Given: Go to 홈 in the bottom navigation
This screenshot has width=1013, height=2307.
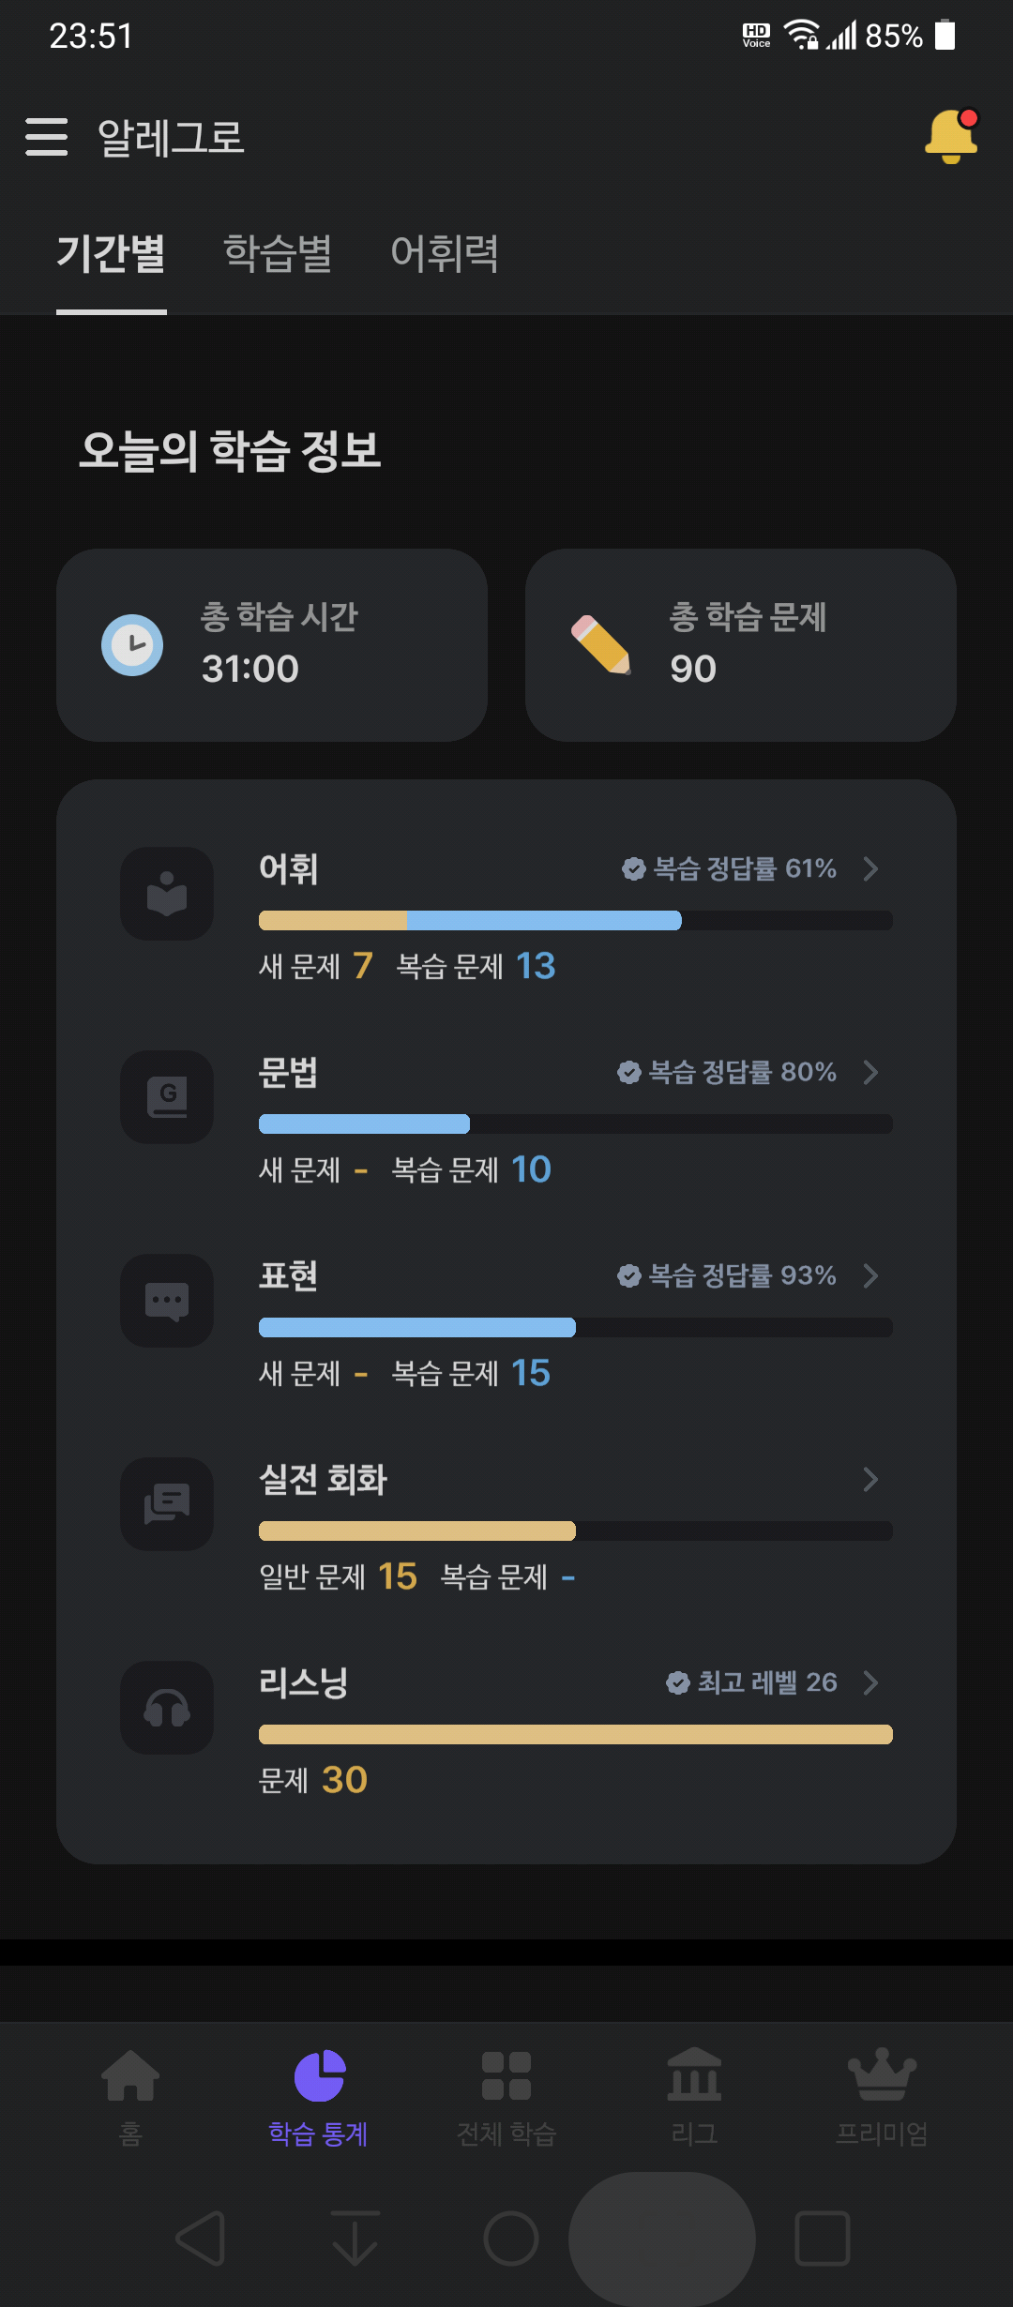Looking at the screenshot, I should click(130, 2096).
